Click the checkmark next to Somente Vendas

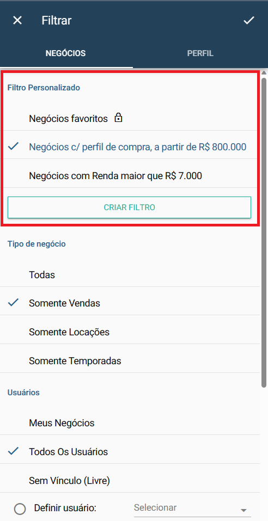(x=13, y=302)
